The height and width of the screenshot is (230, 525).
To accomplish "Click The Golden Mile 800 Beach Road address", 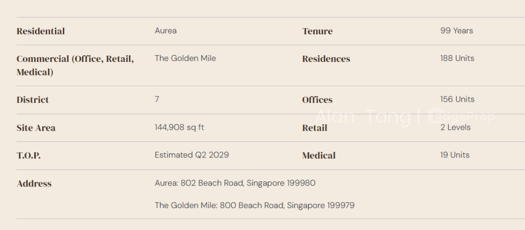I will tap(254, 205).
